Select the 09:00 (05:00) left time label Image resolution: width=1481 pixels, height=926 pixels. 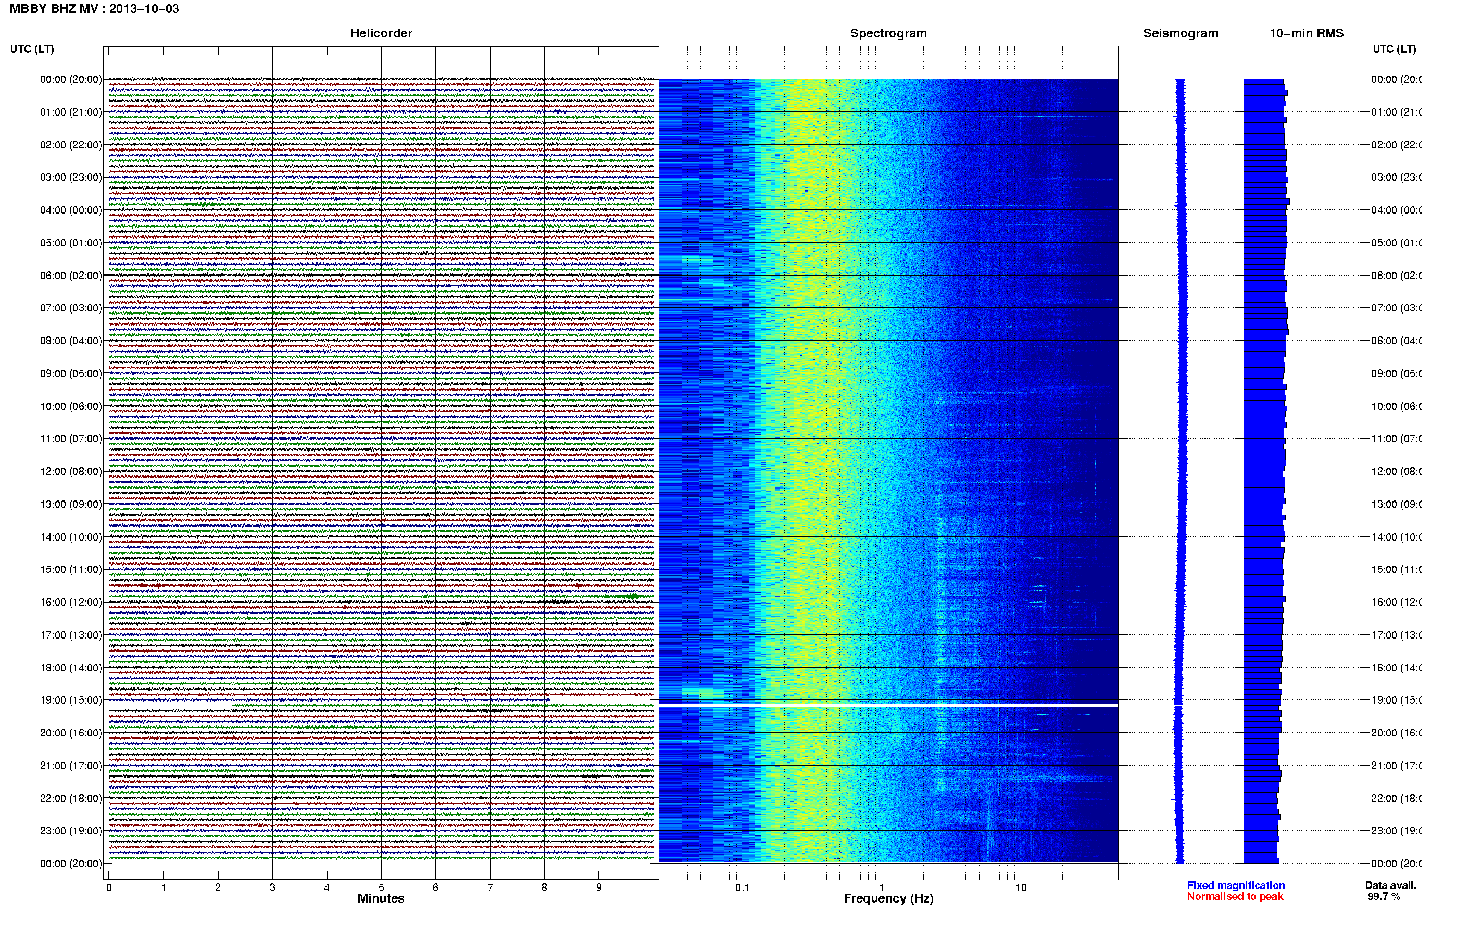[x=71, y=373]
